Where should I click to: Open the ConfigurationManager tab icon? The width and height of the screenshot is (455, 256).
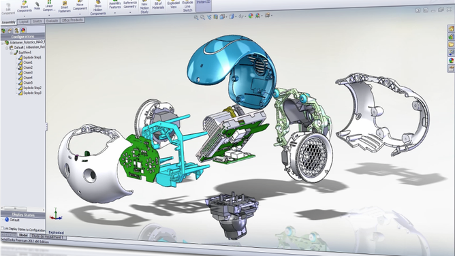click(16, 31)
